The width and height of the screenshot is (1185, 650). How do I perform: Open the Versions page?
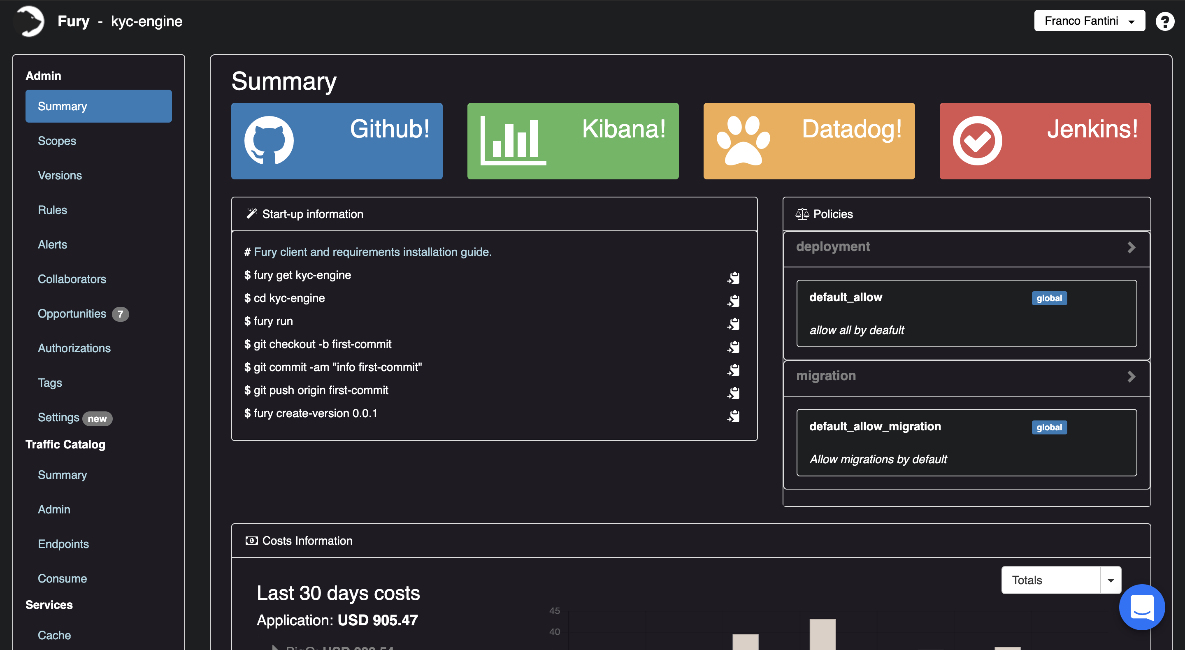(x=60, y=175)
